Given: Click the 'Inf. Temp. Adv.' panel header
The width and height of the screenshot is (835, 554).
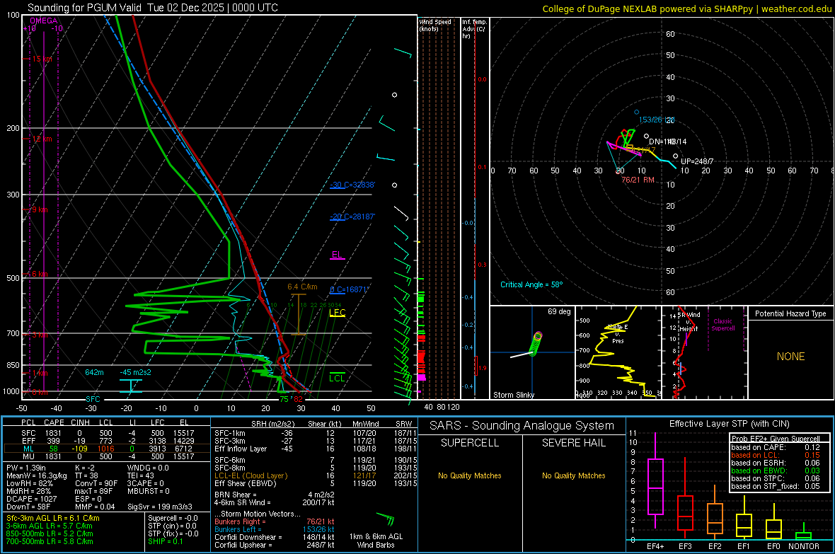Looking at the screenshot, I should [475, 29].
